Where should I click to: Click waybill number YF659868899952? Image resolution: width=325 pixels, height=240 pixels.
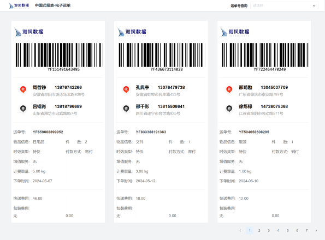pos(48,132)
